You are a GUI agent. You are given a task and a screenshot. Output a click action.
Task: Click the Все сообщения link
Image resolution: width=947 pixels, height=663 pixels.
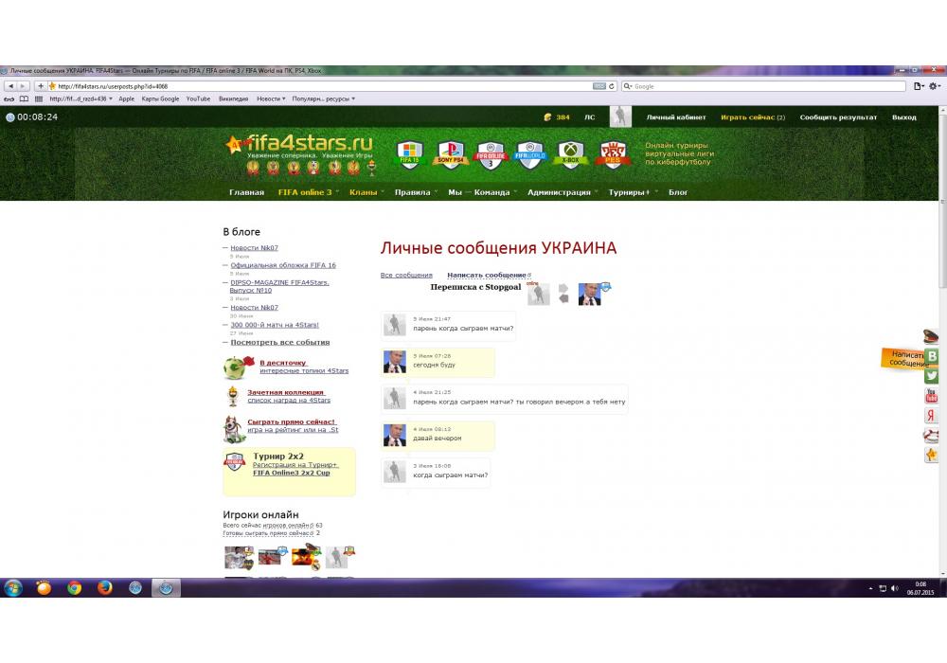click(x=406, y=276)
